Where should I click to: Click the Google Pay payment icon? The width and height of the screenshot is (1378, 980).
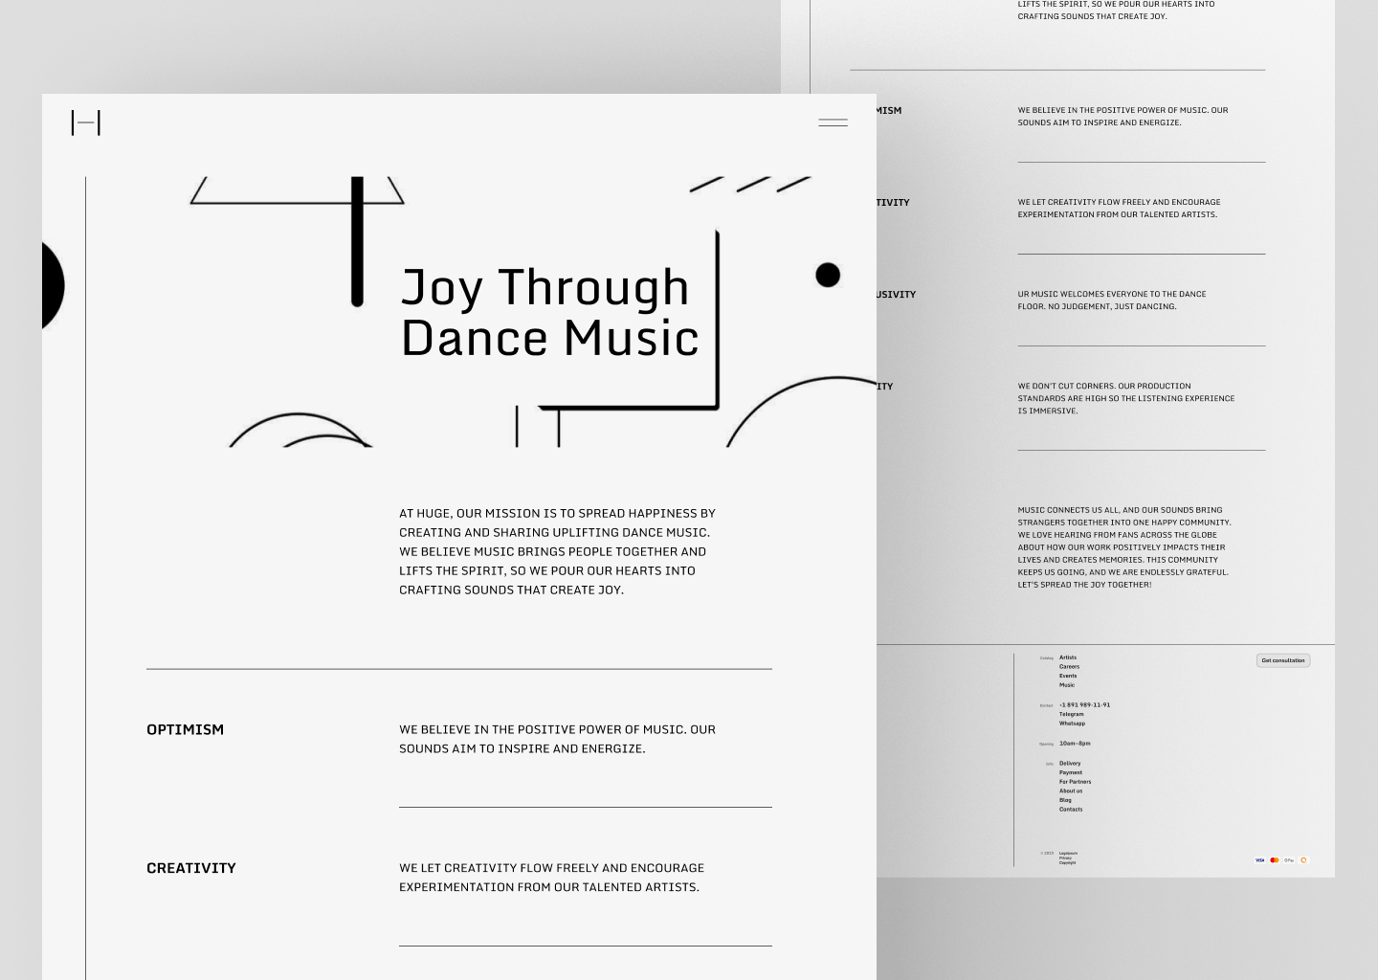tap(1289, 860)
